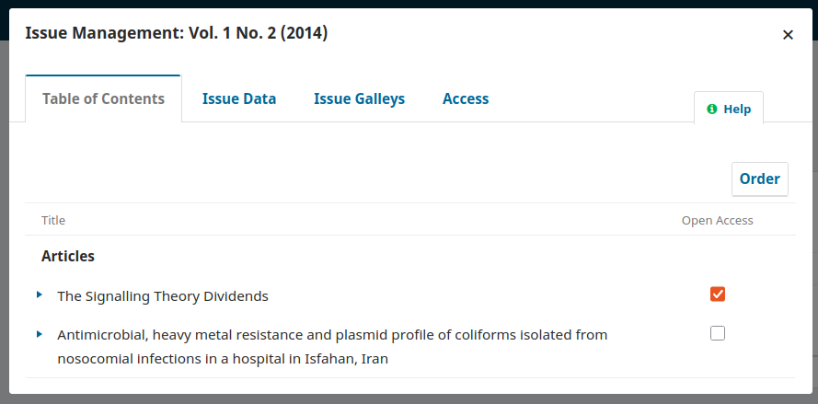This screenshot has width=818, height=404.
Task: Expand The Signalling Theory Dividends row
Action: 40,294
